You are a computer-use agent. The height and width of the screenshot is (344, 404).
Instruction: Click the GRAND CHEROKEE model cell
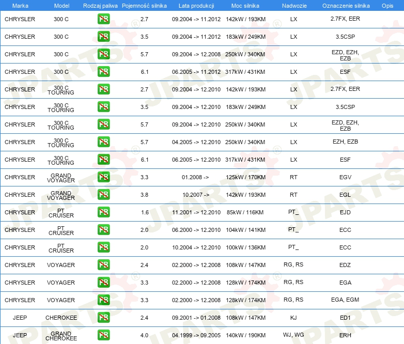tap(61, 336)
